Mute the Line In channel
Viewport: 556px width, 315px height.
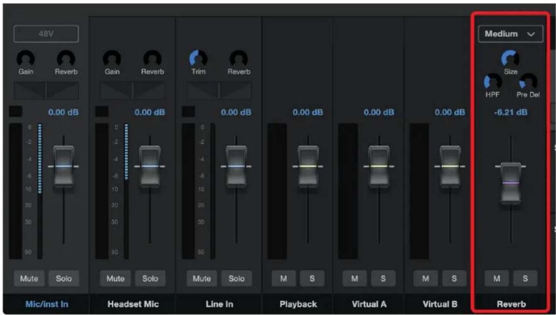click(202, 278)
